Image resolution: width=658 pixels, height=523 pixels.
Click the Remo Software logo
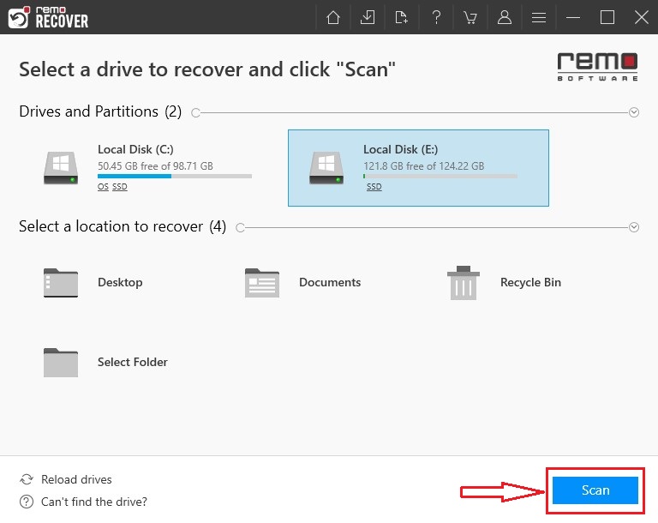pyautogui.click(x=597, y=67)
